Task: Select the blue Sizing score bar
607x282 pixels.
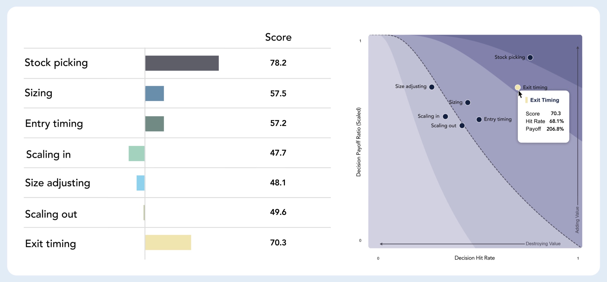Action: [154, 93]
